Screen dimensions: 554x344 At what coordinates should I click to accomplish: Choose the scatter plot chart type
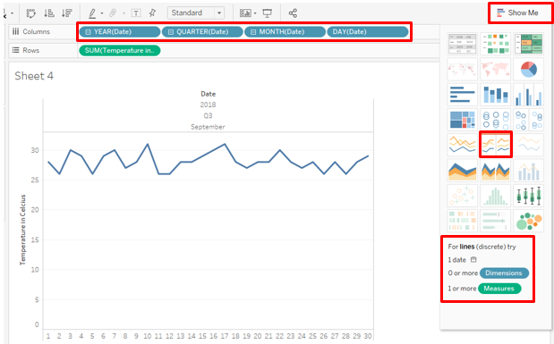[x=462, y=196]
